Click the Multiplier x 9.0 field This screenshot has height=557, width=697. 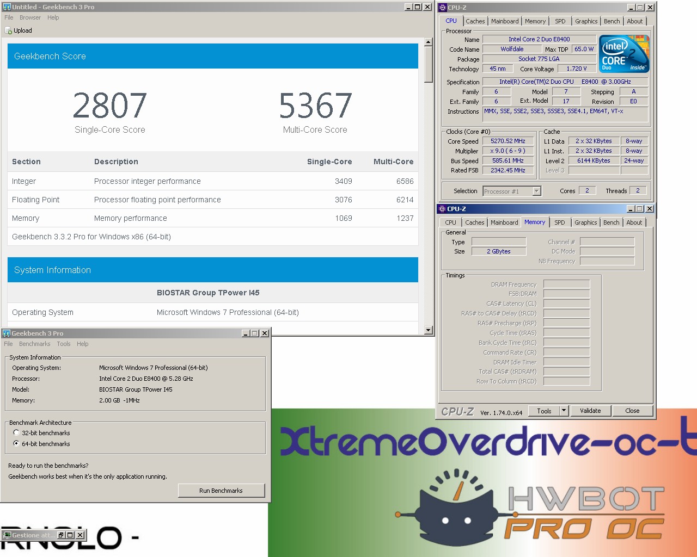pos(508,151)
